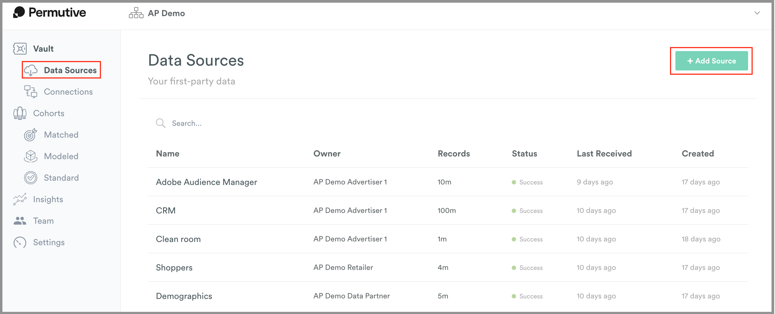Click the Team people icon
This screenshot has width=775, height=314.
pyautogui.click(x=20, y=221)
